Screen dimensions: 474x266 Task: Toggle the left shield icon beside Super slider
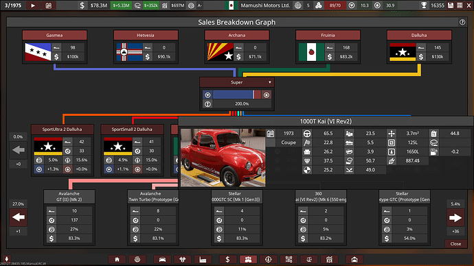pos(207,95)
